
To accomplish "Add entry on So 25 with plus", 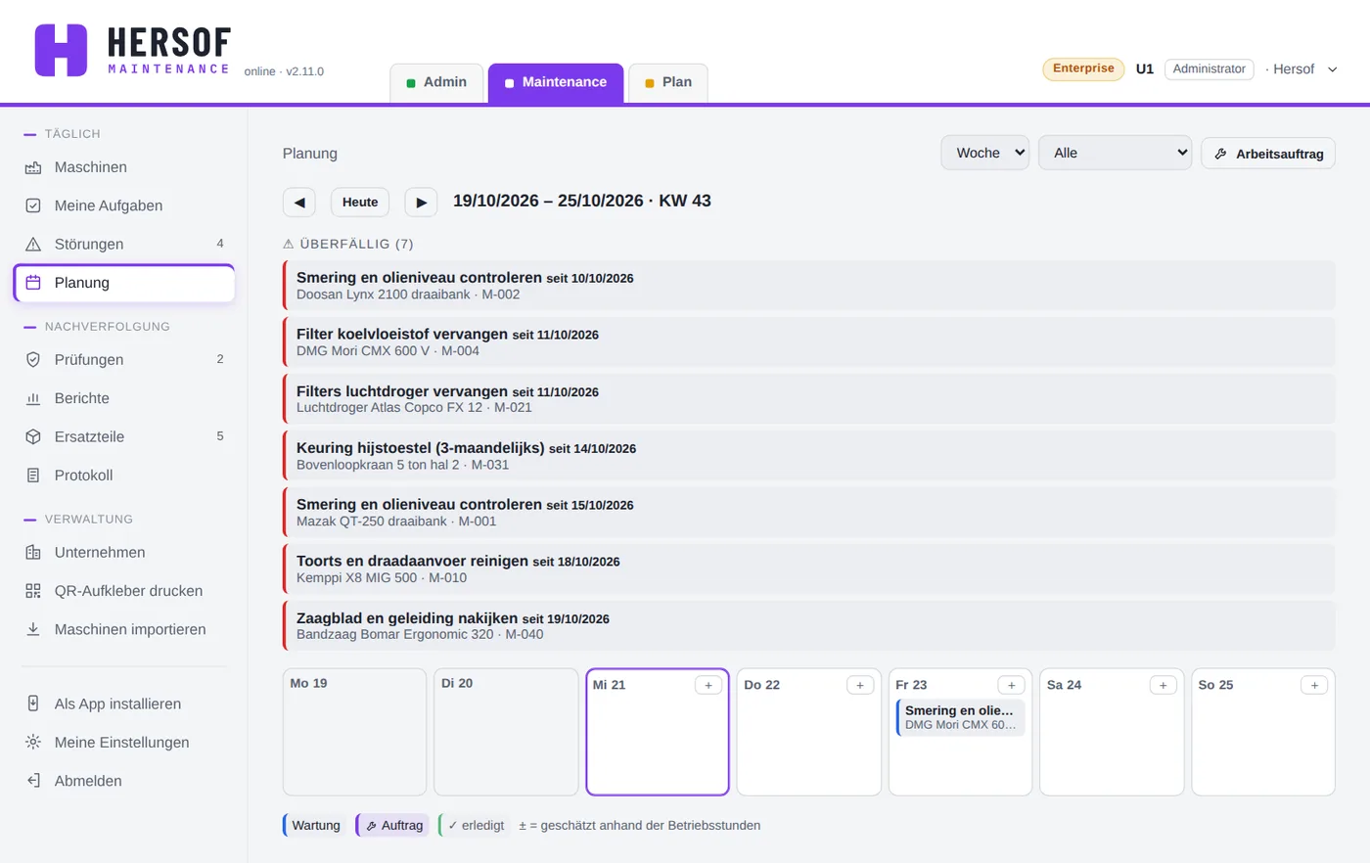I will 1314,685.
